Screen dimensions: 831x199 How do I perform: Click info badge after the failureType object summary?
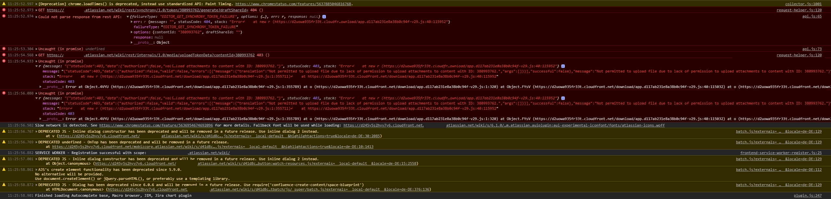pos(324,17)
